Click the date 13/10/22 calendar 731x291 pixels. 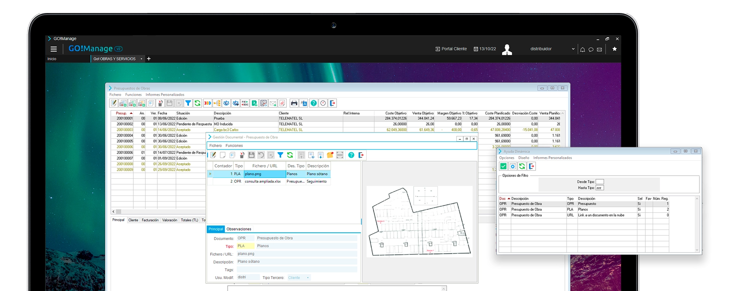tap(485, 49)
